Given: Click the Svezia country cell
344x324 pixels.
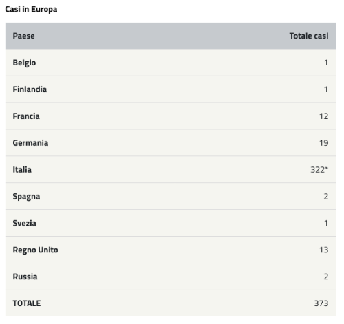Looking at the screenshot, I should 24,223.
